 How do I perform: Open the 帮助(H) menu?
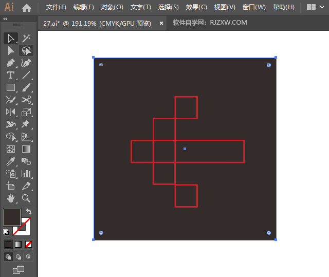click(283, 7)
